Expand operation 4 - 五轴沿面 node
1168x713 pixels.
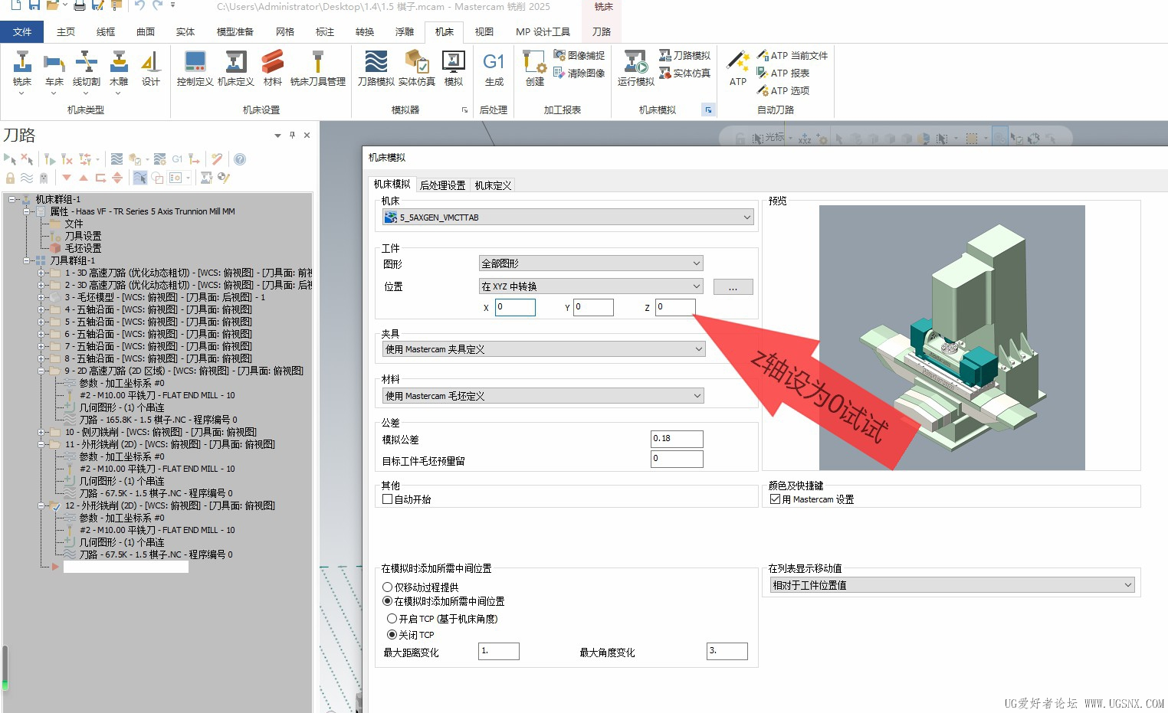pyautogui.click(x=41, y=309)
